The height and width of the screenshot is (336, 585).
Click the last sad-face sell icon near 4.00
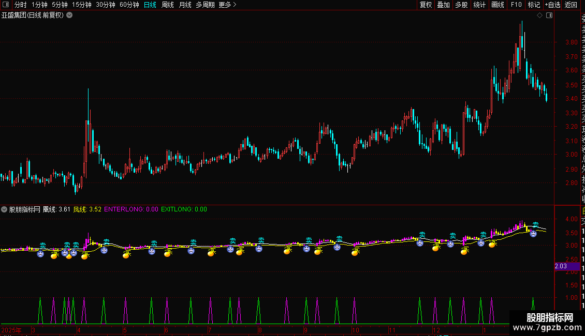(x=533, y=234)
